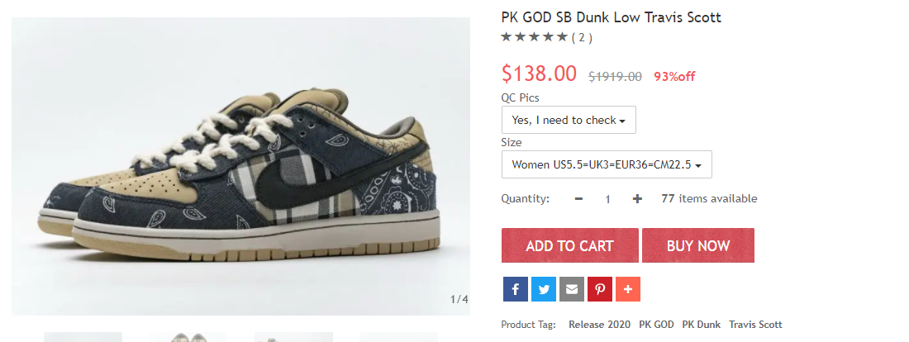Viewport: 909px width, 342px height.
Task: Increase quantity with plus icon
Action: 637,199
